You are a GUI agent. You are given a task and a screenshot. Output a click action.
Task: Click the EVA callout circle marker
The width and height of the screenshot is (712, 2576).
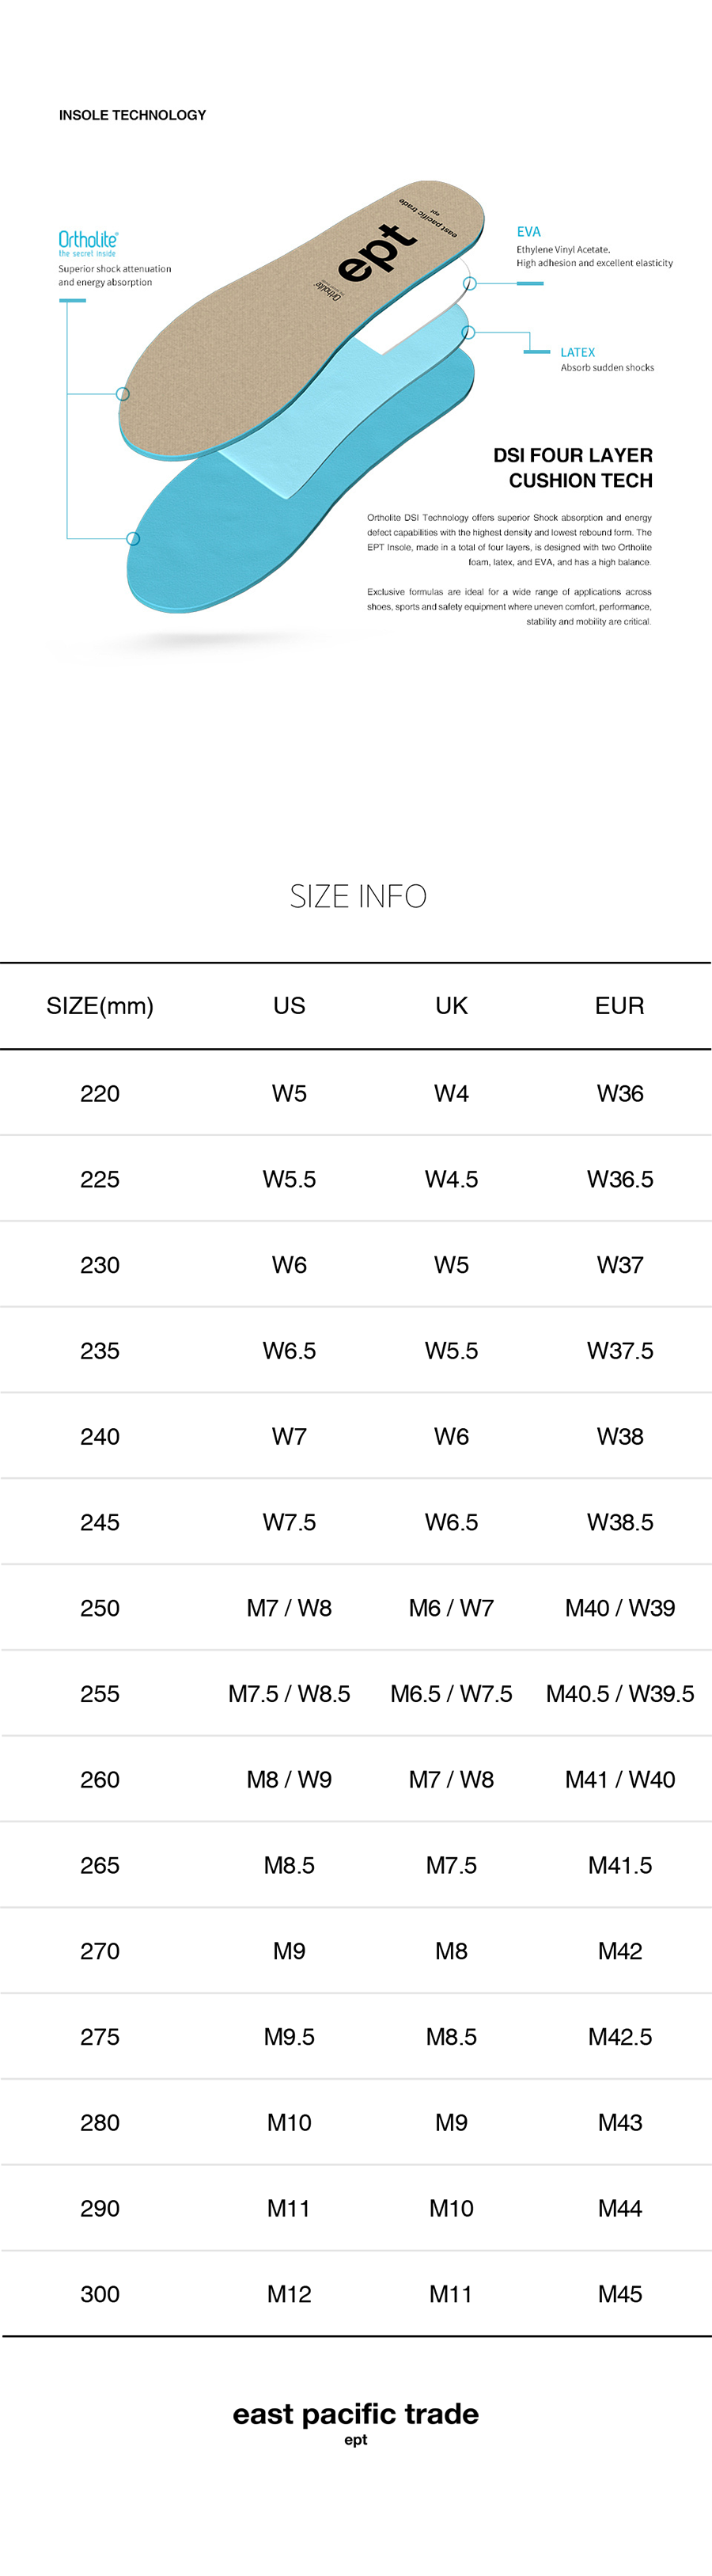(470, 284)
